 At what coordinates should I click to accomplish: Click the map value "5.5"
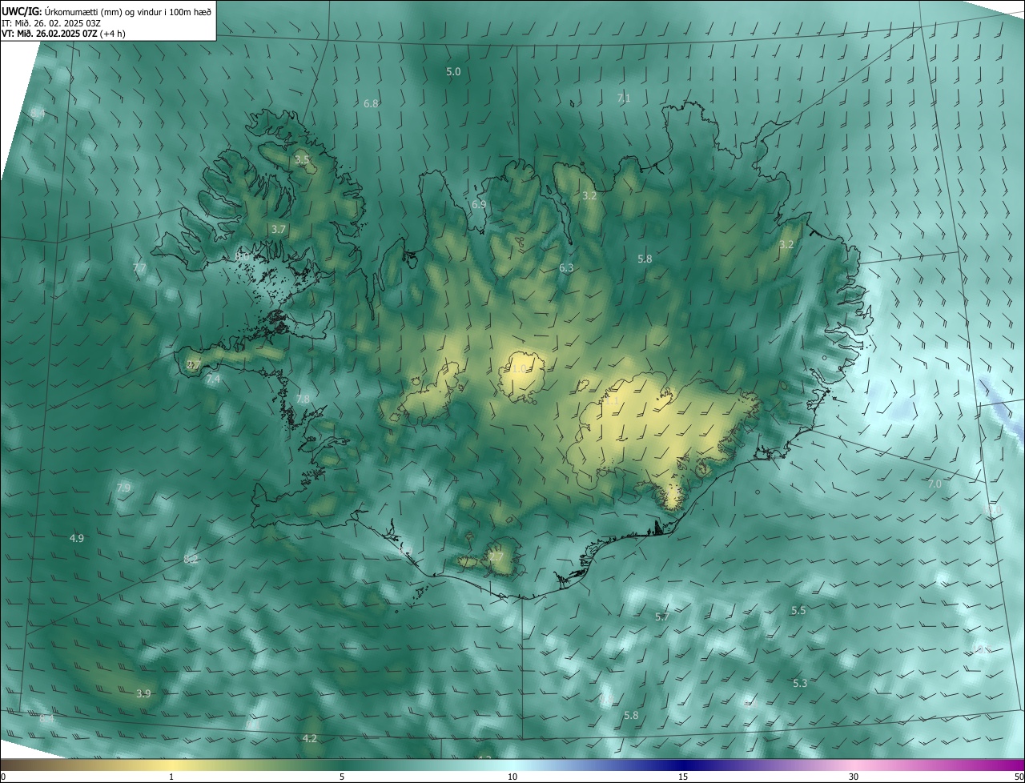(798, 611)
